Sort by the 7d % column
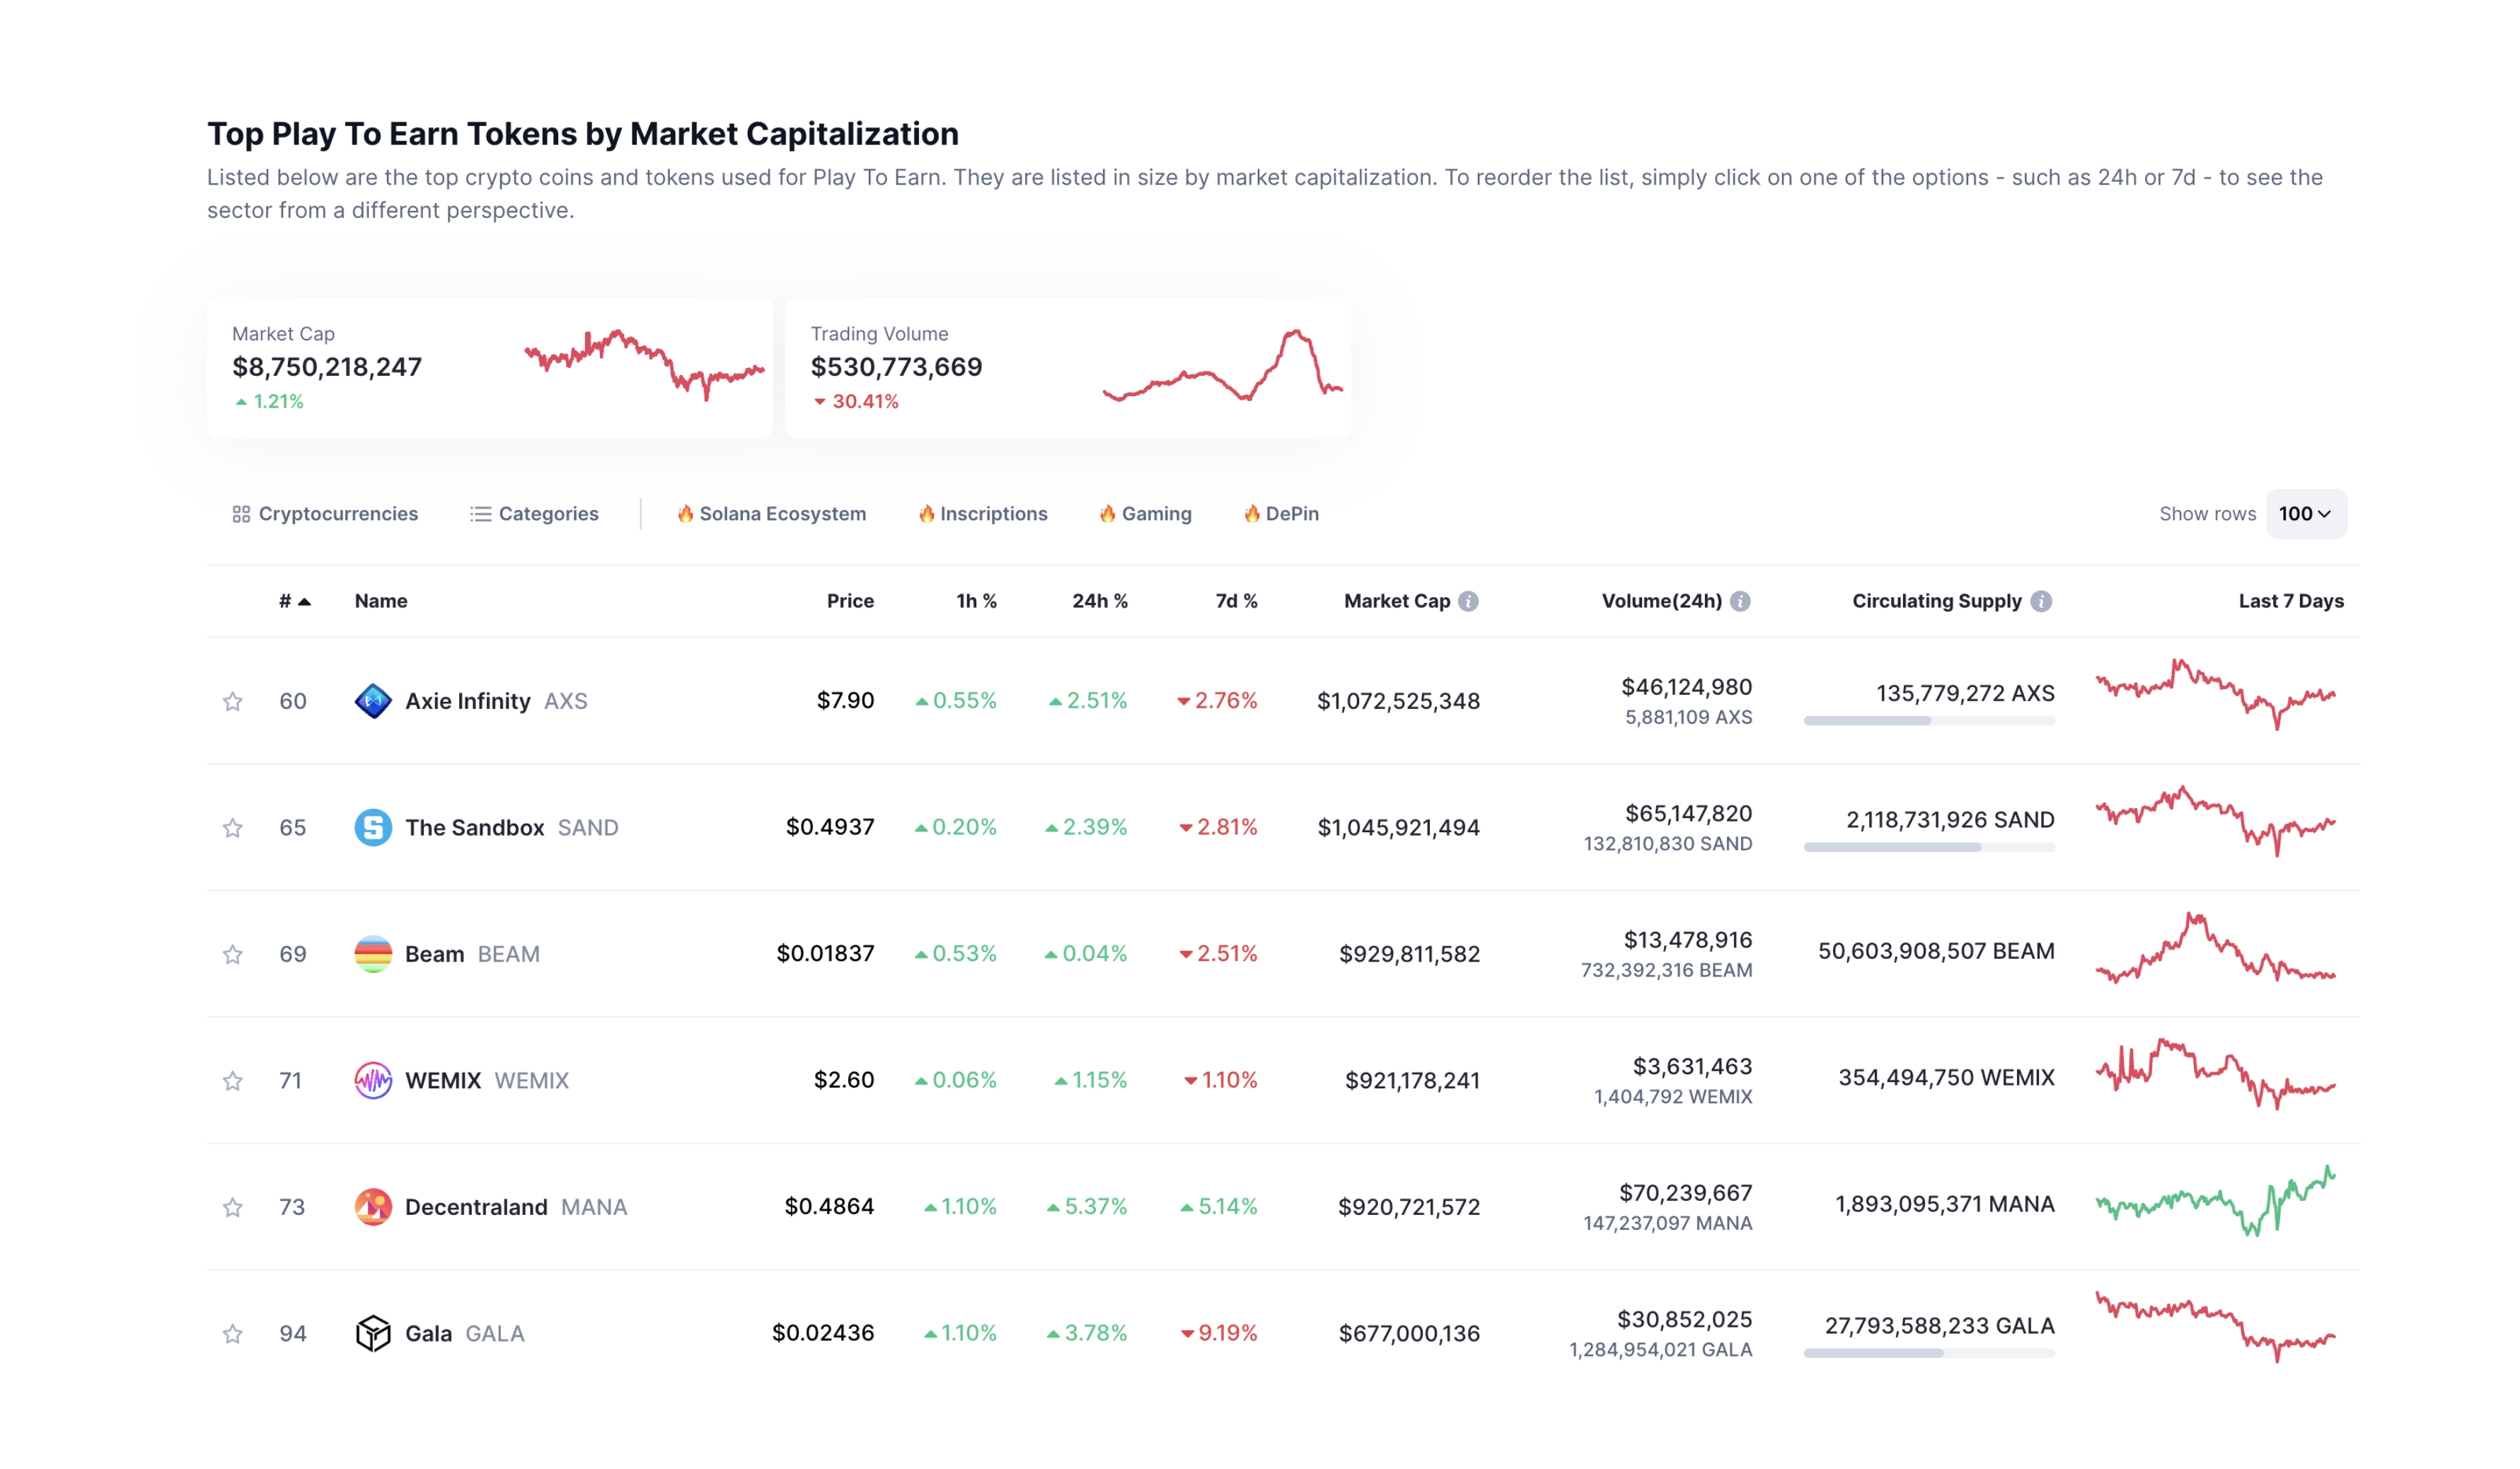 point(1236,601)
